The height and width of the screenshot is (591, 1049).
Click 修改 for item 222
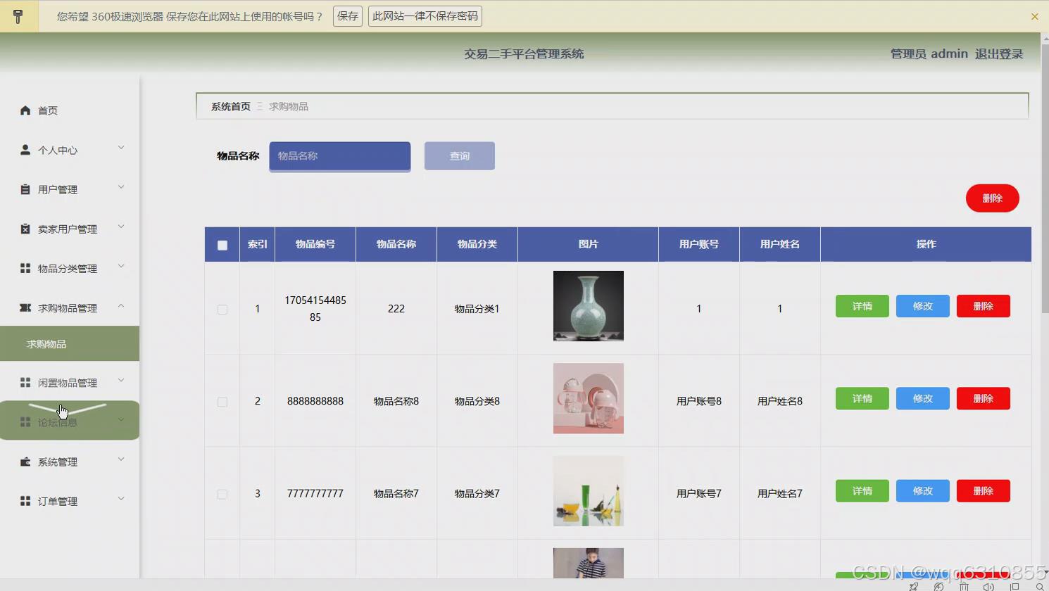tap(923, 306)
